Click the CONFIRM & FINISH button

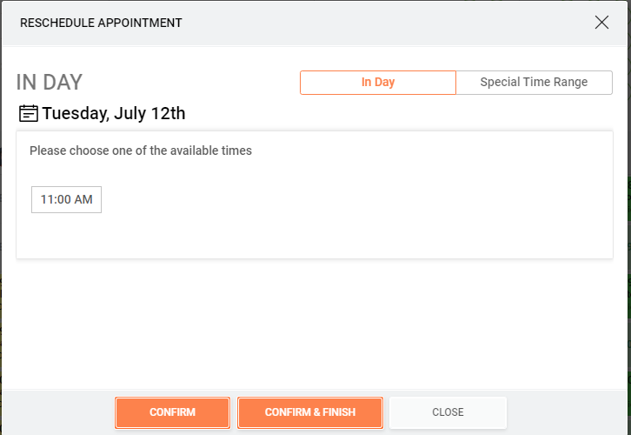(310, 412)
